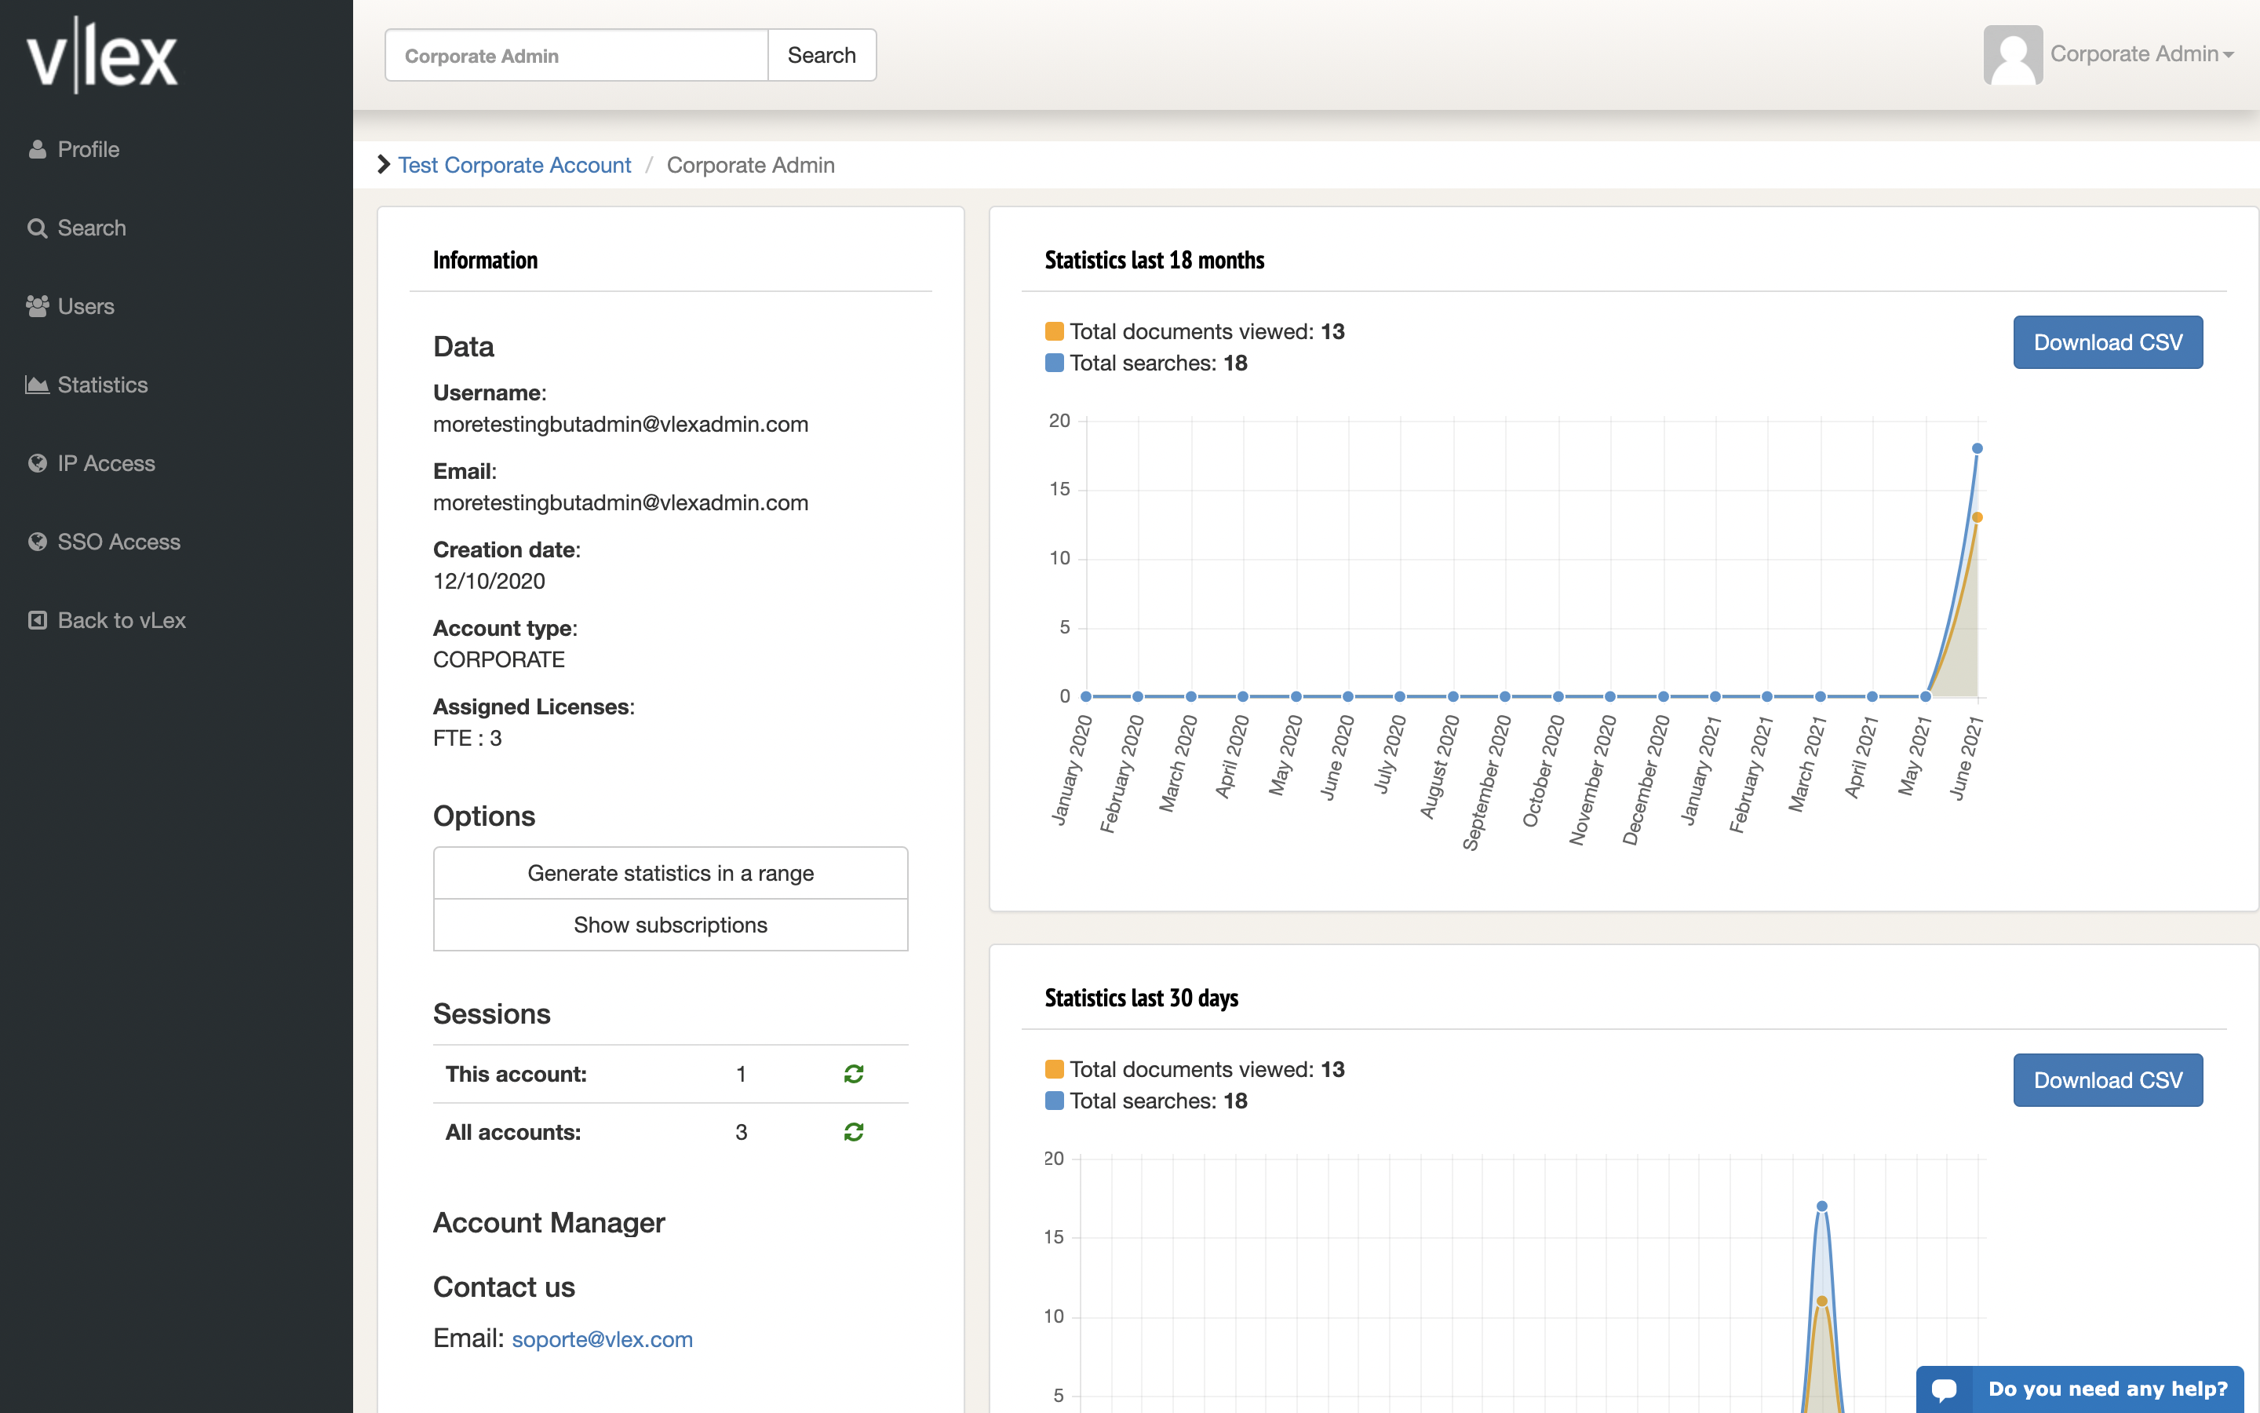Open the IP Access page
The width and height of the screenshot is (2260, 1413).
click(107, 463)
